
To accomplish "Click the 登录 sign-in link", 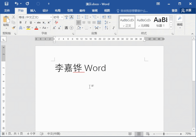I will click(174, 11).
